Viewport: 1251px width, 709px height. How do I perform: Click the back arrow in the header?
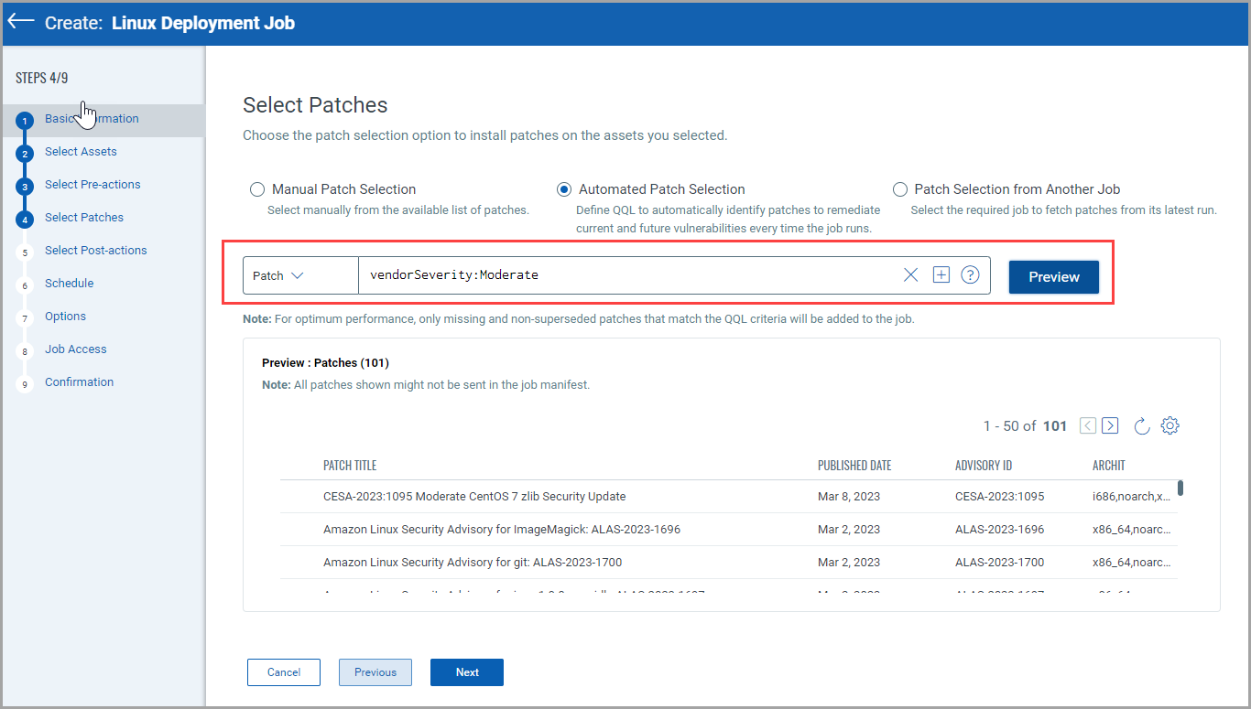[x=21, y=21]
